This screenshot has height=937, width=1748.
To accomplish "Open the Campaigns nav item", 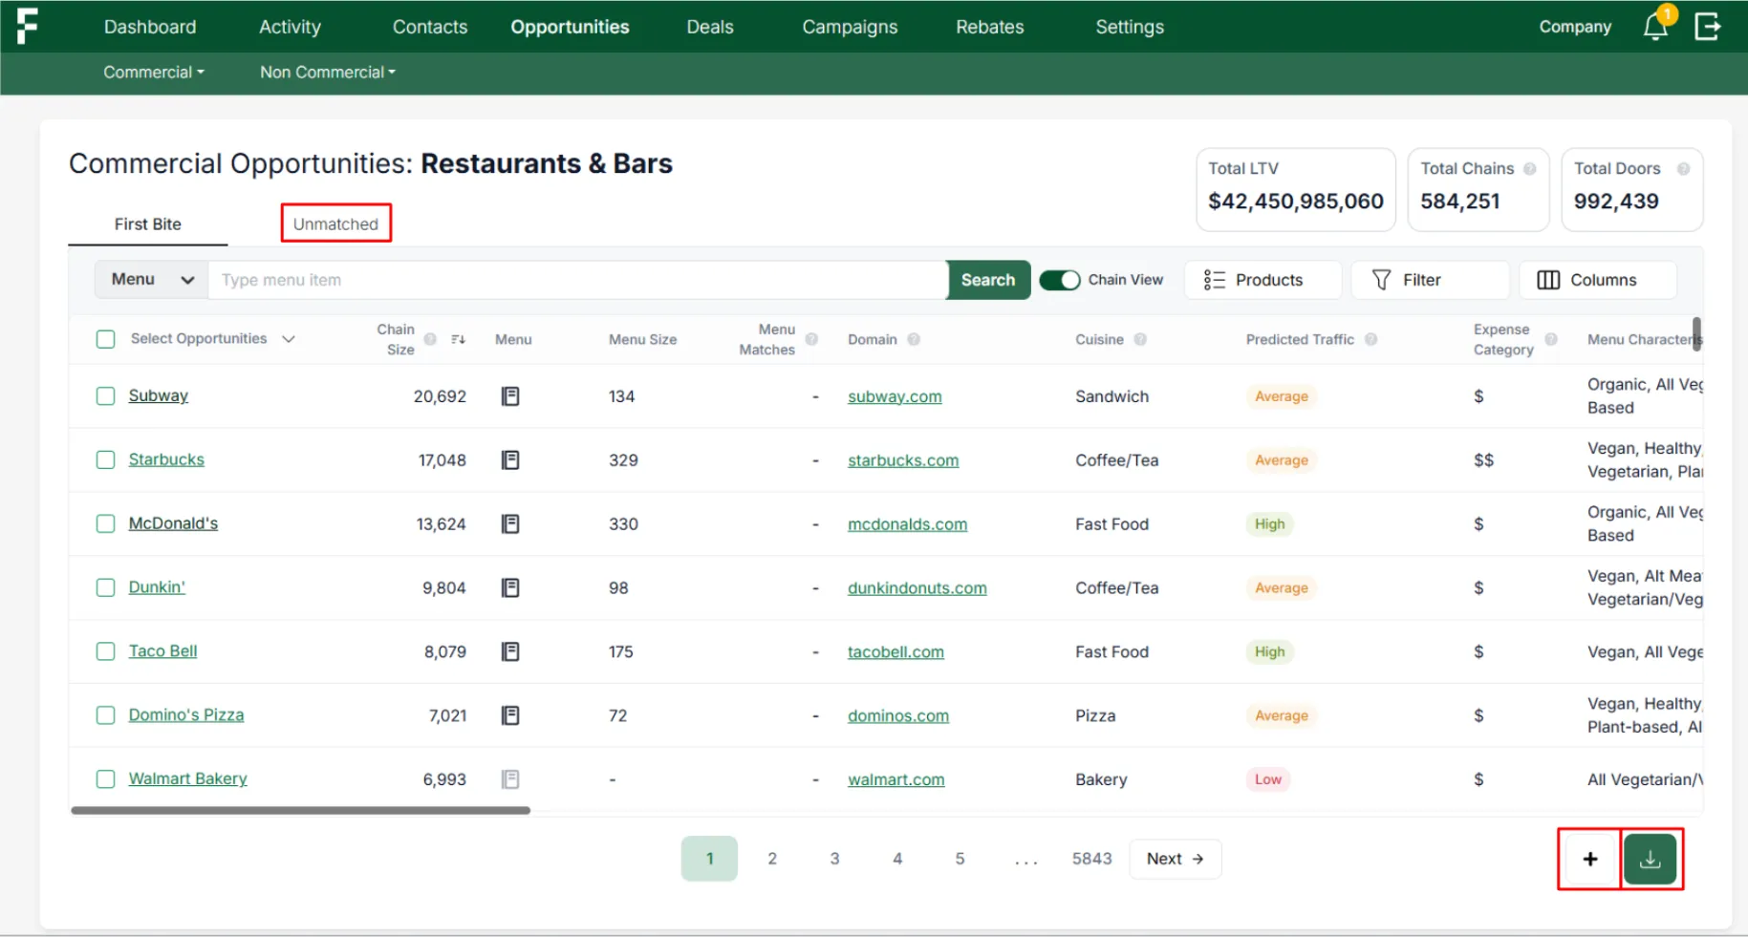I will pyautogui.click(x=850, y=27).
